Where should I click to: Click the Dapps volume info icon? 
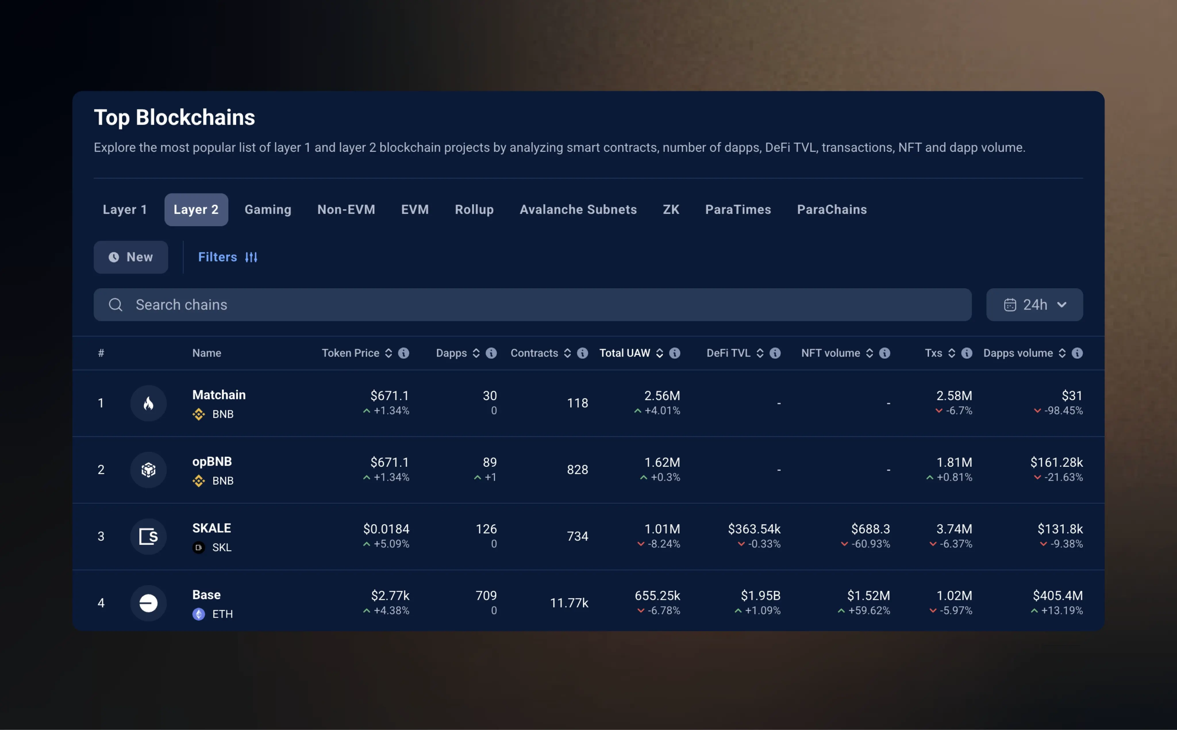[1077, 353]
